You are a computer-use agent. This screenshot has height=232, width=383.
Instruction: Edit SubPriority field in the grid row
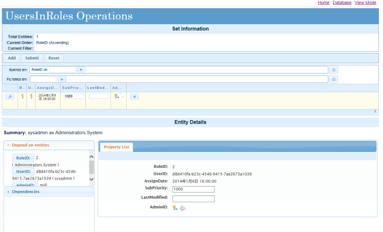click(74, 96)
